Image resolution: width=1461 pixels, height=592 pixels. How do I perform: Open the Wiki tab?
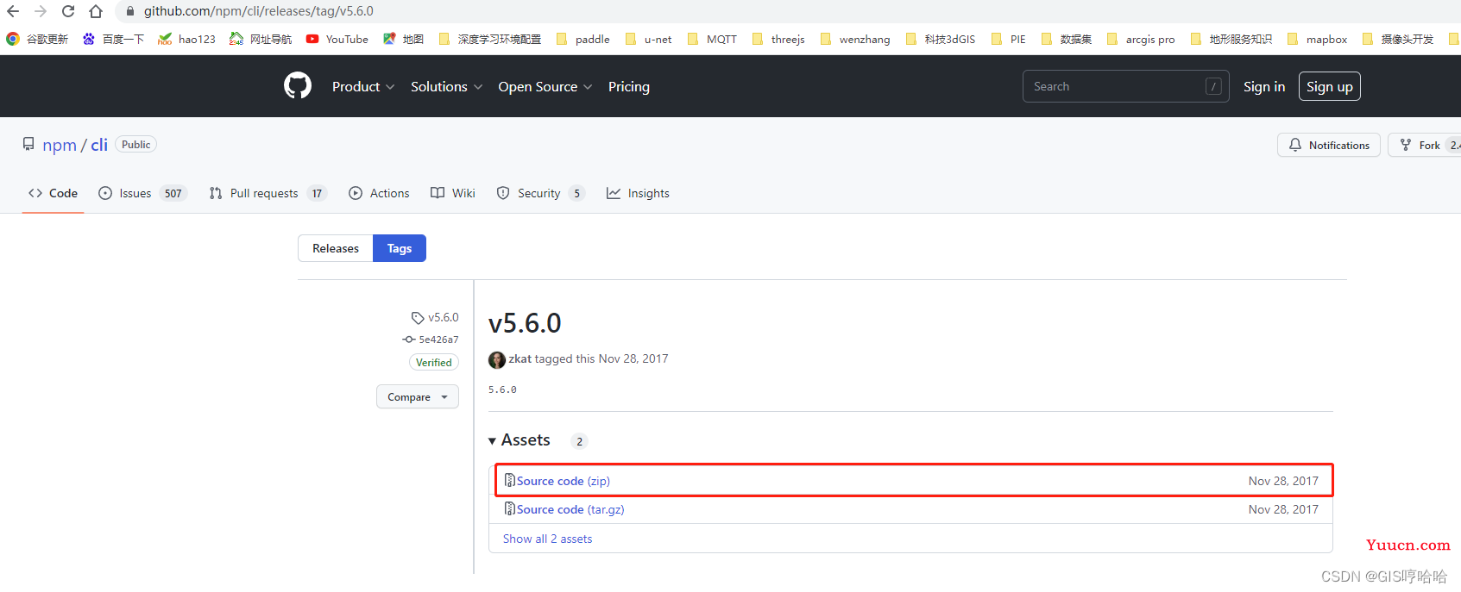pyautogui.click(x=453, y=193)
